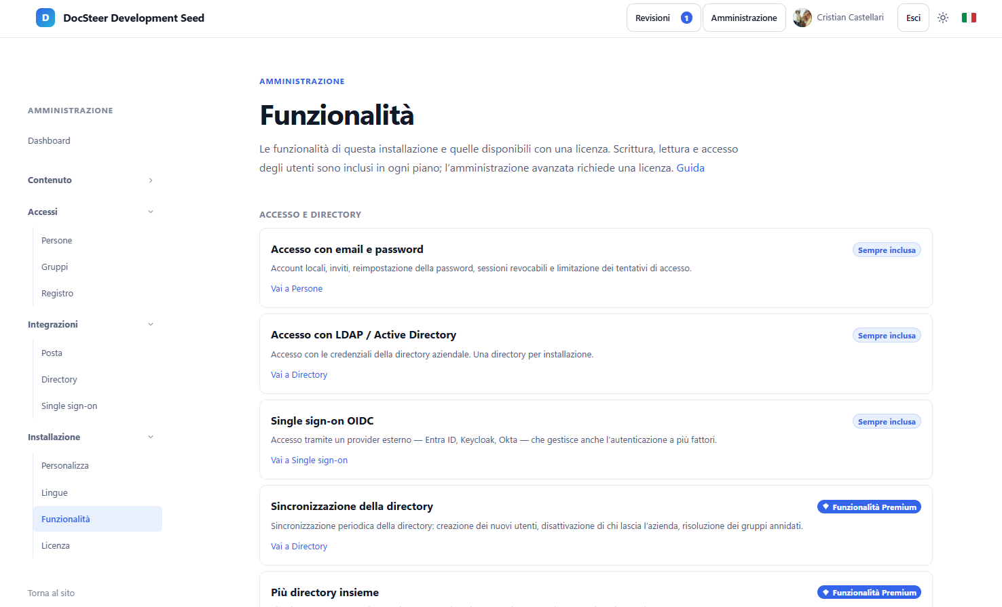The image size is (1002, 607).
Task: Click the "Accesso con LDAP / Active Directory" heading
Action: pyautogui.click(x=363, y=335)
